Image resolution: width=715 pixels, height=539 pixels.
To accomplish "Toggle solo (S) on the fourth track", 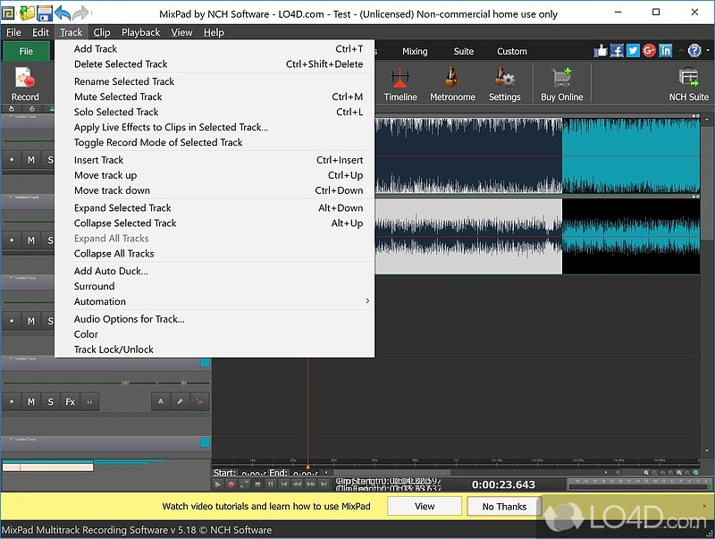I will pos(50,402).
